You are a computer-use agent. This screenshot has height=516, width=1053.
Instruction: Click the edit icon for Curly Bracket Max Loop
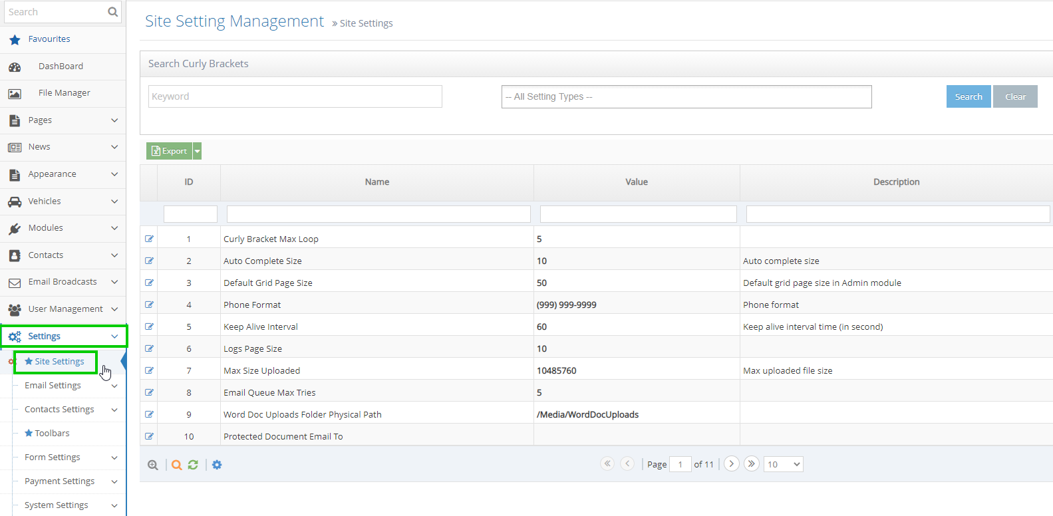[149, 239]
